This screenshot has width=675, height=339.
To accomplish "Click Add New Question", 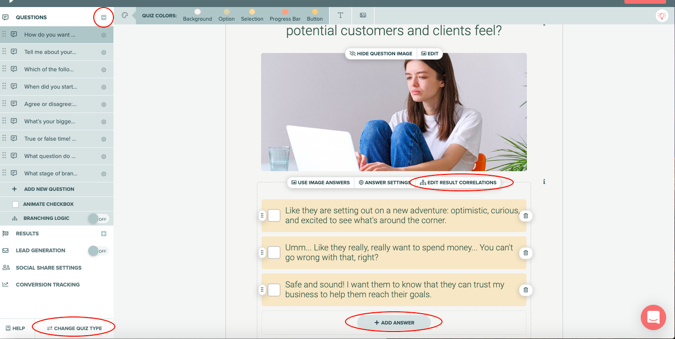I will (x=49, y=189).
